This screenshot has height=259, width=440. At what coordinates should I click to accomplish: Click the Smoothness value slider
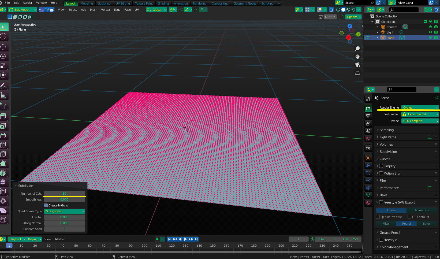pyautogui.click(x=65, y=199)
